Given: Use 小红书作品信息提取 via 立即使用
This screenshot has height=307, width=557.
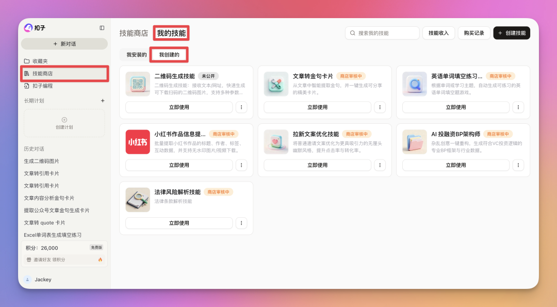Looking at the screenshot, I should point(179,165).
